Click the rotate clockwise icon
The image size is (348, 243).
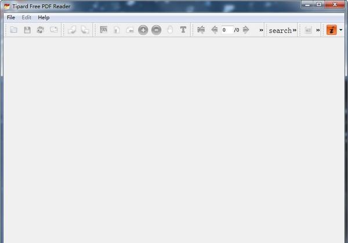pyautogui.click(x=85, y=30)
